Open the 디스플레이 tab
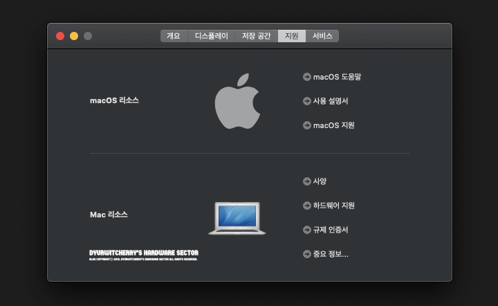Screen dimensions: 498x306 pos(211,36)
